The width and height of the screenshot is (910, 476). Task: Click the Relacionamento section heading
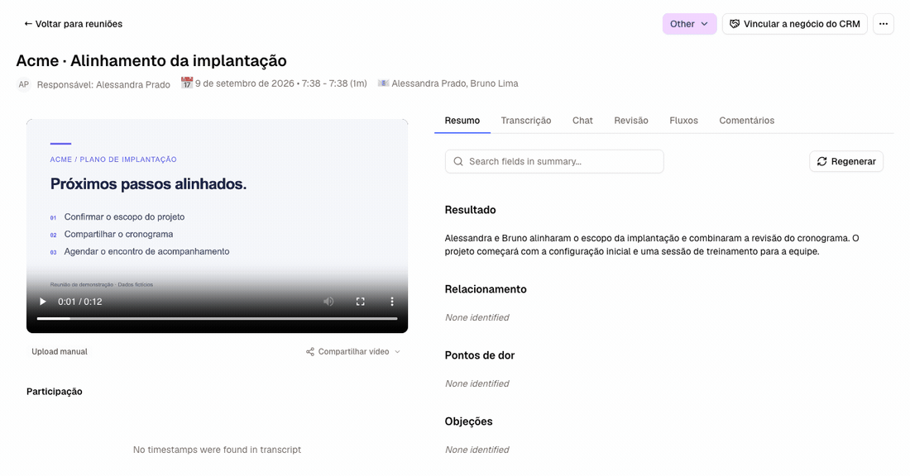(486, 289)
